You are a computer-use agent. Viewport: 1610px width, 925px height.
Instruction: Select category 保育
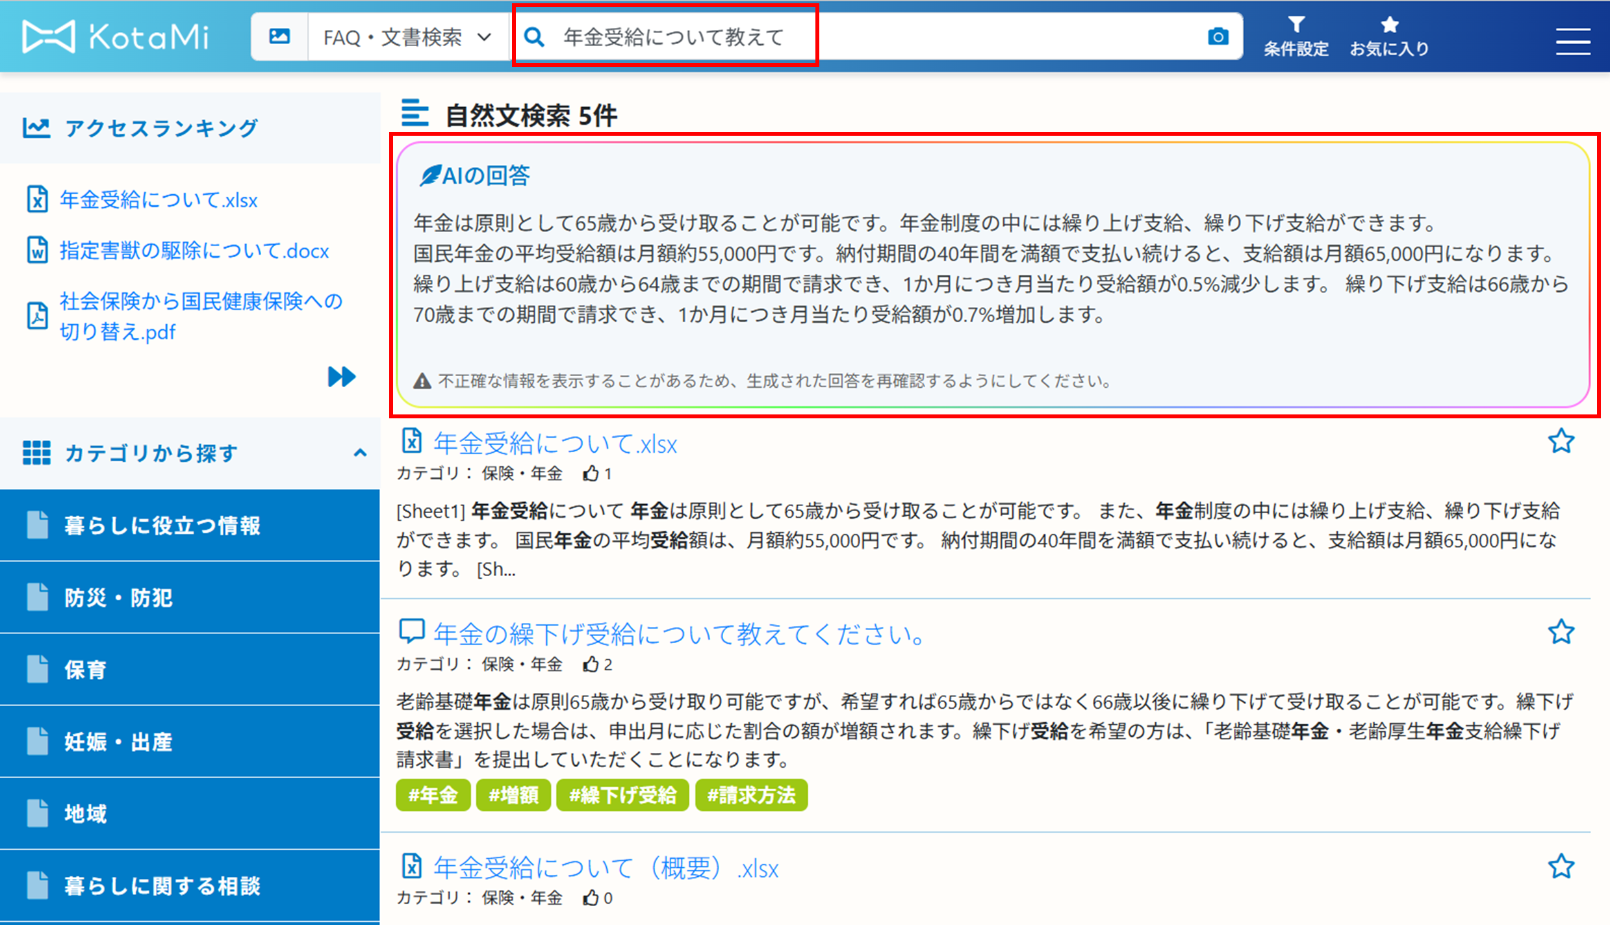point(190,669)
